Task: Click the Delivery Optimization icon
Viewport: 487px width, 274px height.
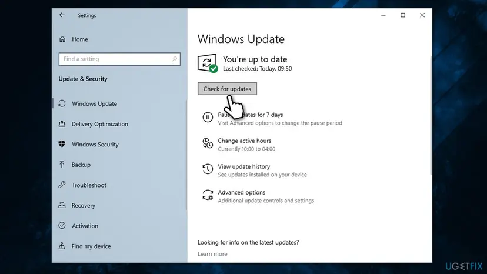Action: [62, 124]
